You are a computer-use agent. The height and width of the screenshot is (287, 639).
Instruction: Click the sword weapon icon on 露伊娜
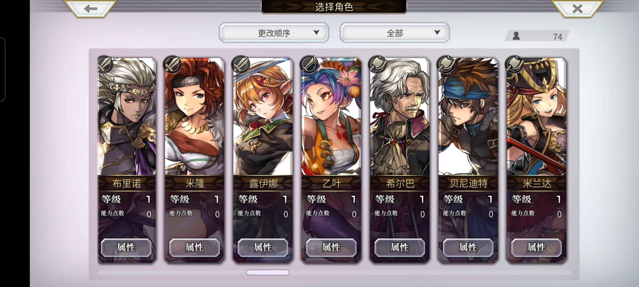tap(241, 65)
